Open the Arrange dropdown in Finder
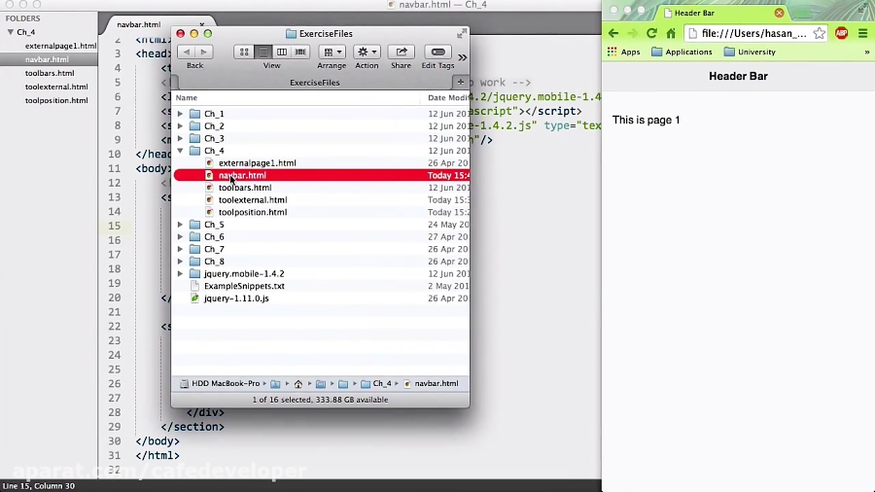875x492 pixels. pyautogui.click(x=332, y=52)
